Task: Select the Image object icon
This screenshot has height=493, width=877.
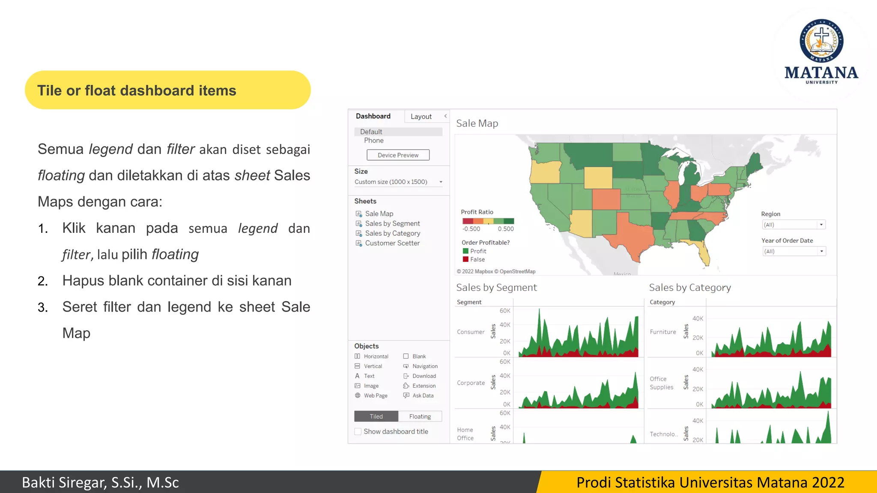Action: point(358,386)
